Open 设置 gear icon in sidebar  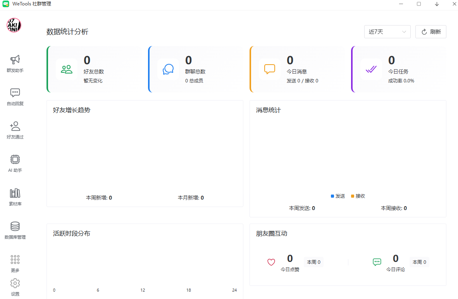pos(15,283)
